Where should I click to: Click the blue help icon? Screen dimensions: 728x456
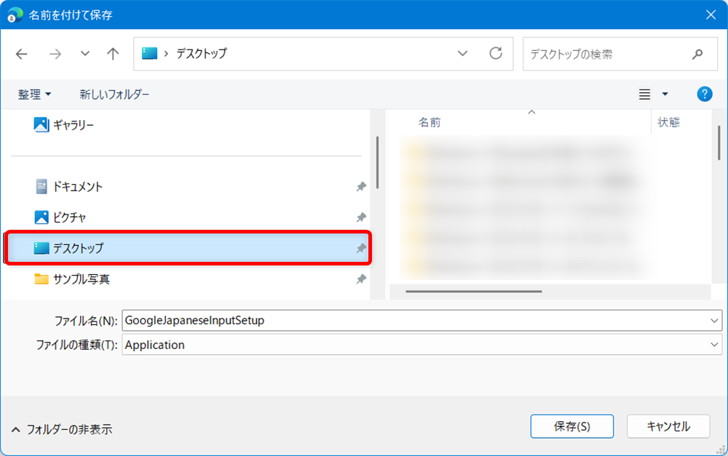pos(704,94)
